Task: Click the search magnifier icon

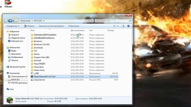Action: pos(130,21)
